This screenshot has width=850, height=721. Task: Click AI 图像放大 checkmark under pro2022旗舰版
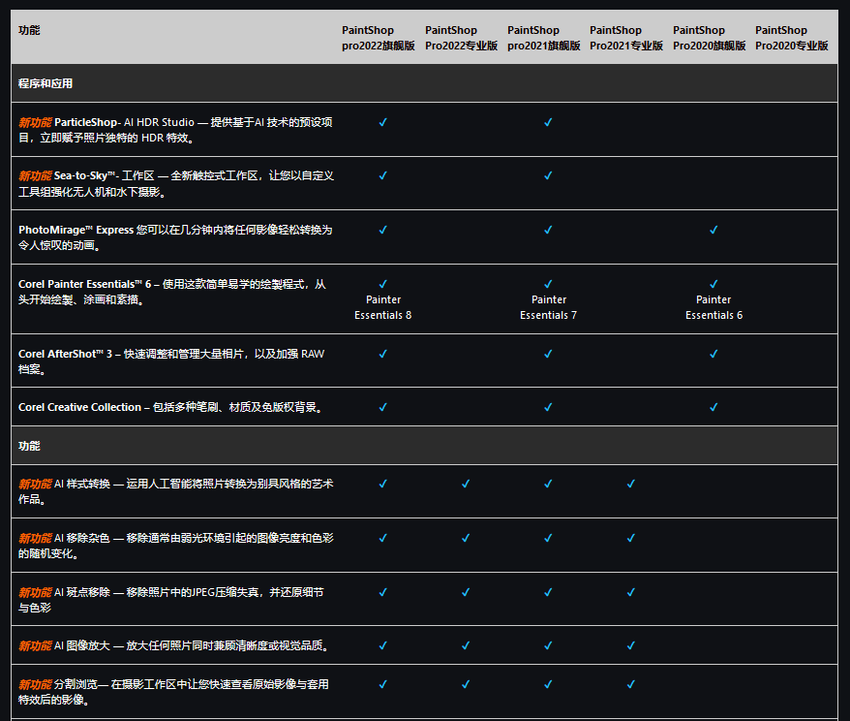(x=382, y=644)
